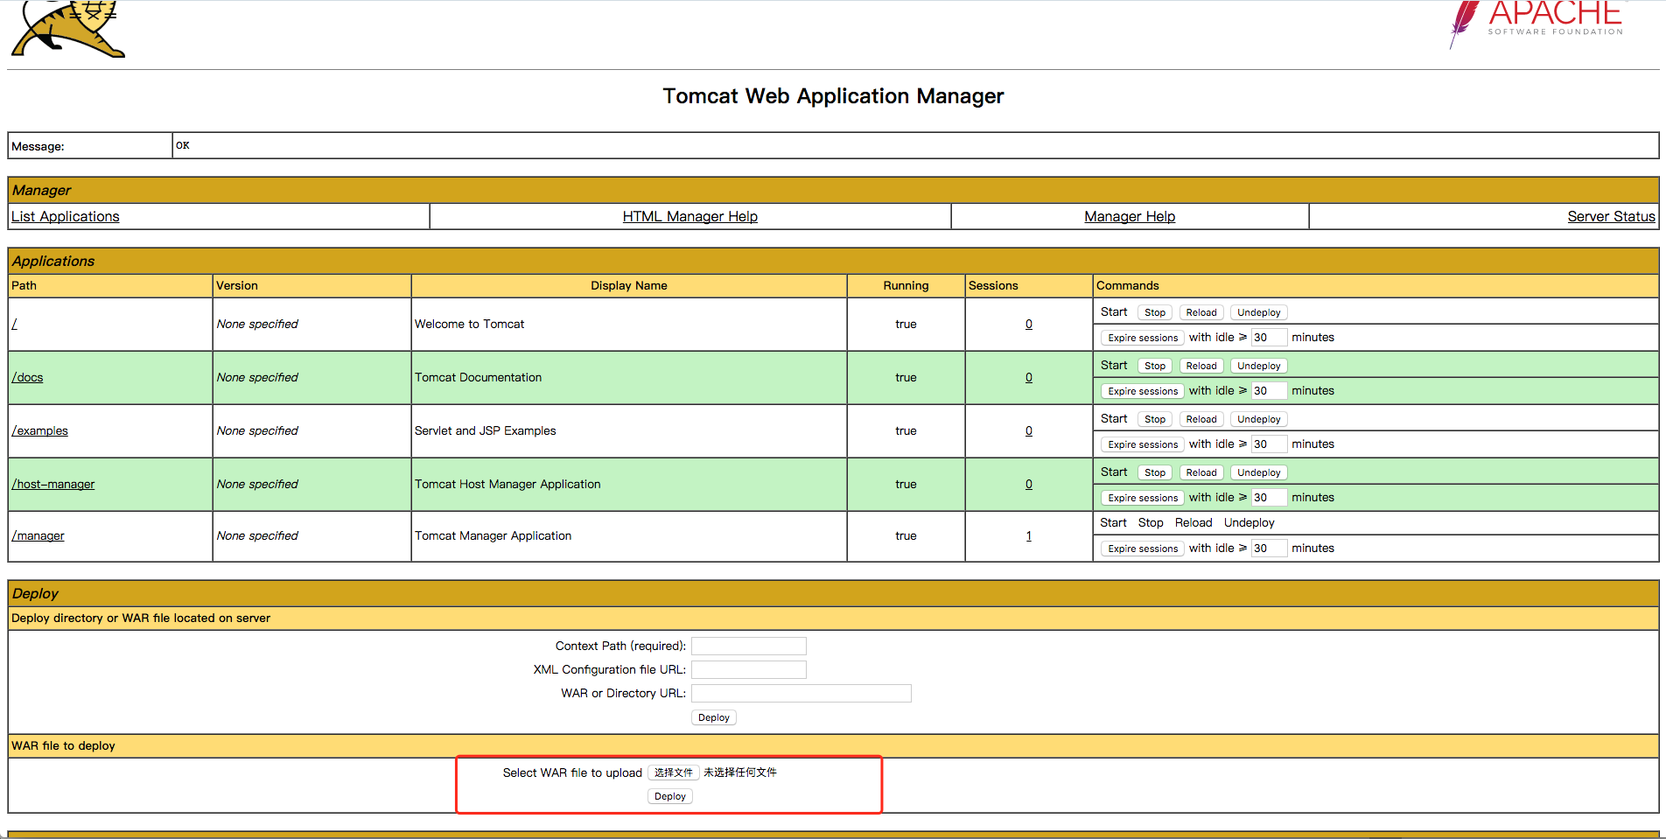The height and width of the screenshot is (839, 1666).
Task: Reload the Welcome to Tomcat application
Action: 1201,312
